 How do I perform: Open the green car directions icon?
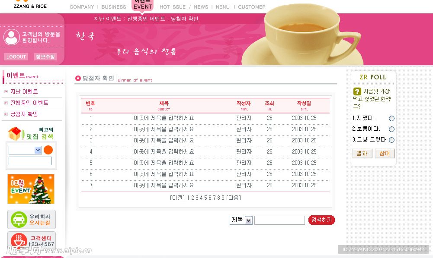click(x=19, y=220)
